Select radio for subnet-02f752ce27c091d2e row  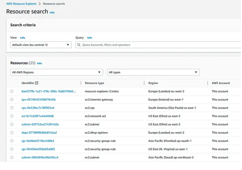[x=12, y=124]
